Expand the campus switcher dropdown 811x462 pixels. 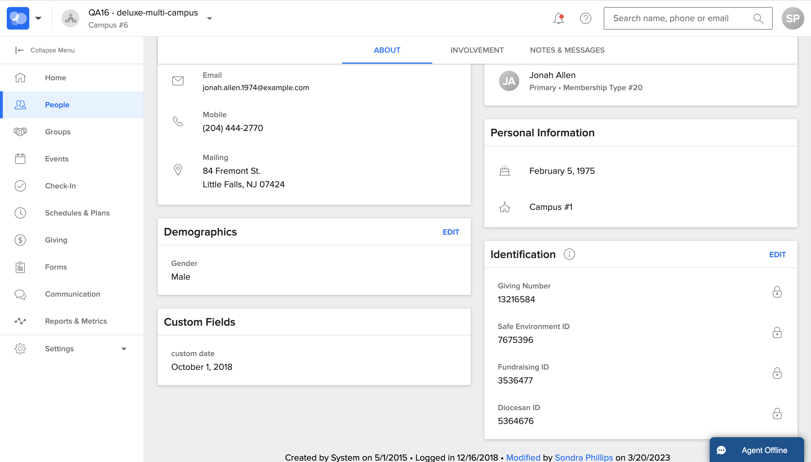(210, 18)
